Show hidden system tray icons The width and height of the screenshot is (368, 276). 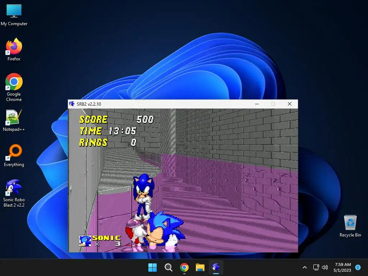[305, 267]
